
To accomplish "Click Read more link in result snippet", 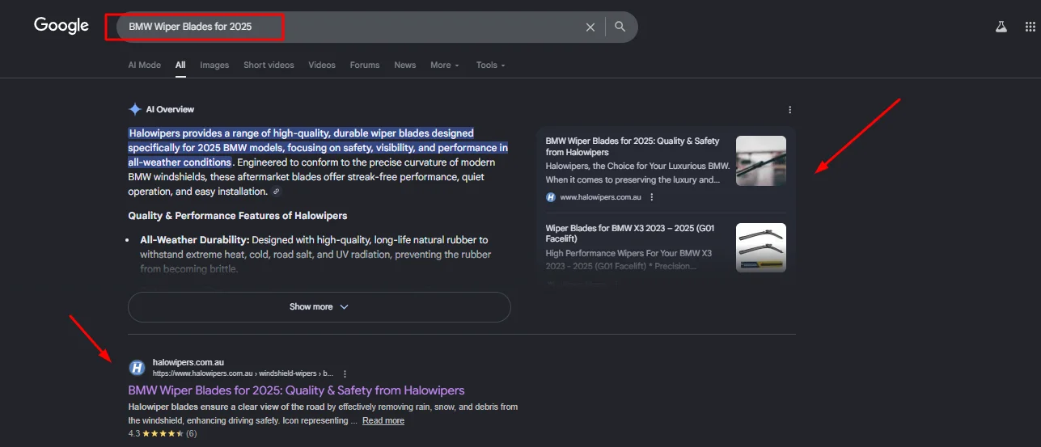I will (383, 420).
